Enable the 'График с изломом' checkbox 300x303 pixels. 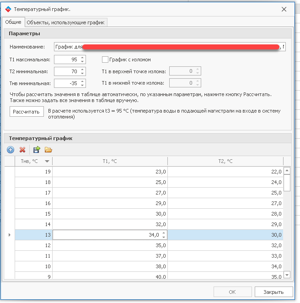point(105,60)
